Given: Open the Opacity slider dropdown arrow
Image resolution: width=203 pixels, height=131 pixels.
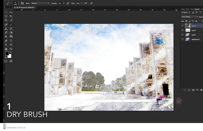Looking at the screenshot, I should (x=64, y=3).
